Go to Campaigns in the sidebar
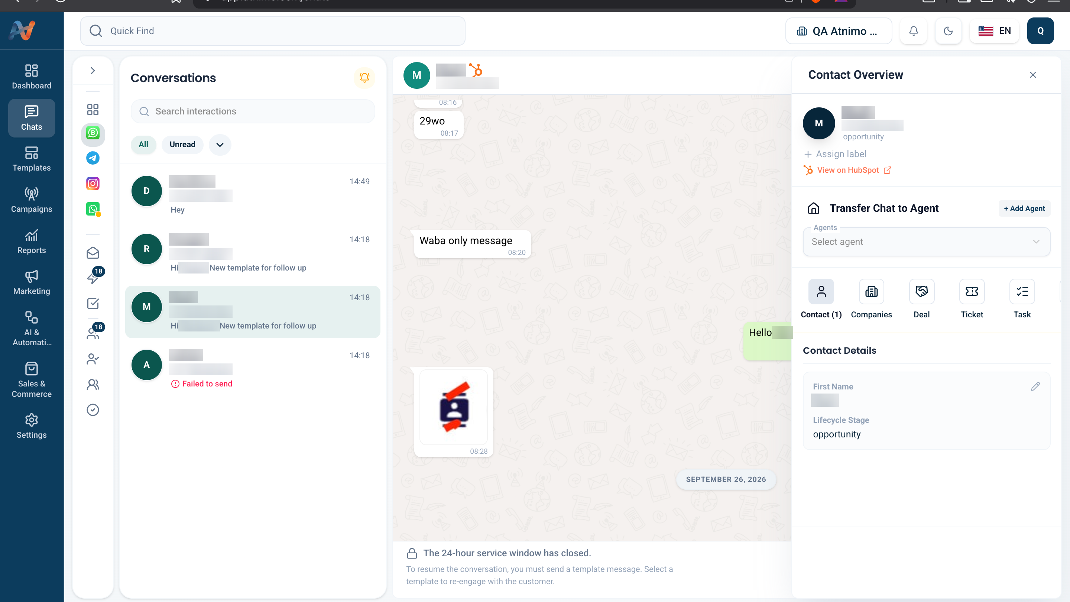 [x=32, y=200]
